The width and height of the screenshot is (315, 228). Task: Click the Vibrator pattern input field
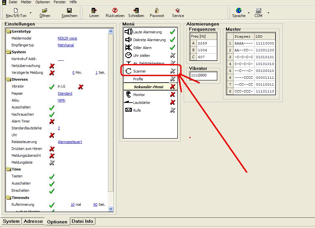point(203,76)
